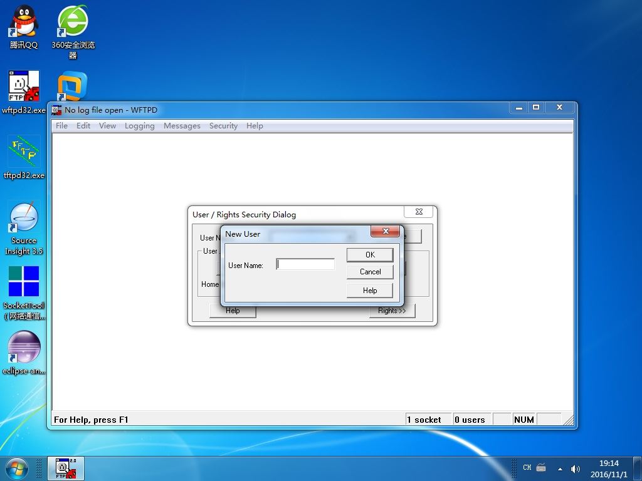Click the WFTPD title bar application icon
The width and height of the screenshot is (642, 481).
coord(56,110)
